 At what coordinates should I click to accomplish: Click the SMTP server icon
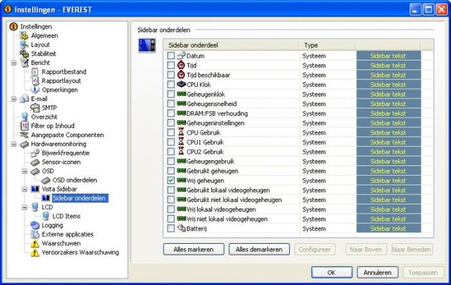[x=34, y=108]
